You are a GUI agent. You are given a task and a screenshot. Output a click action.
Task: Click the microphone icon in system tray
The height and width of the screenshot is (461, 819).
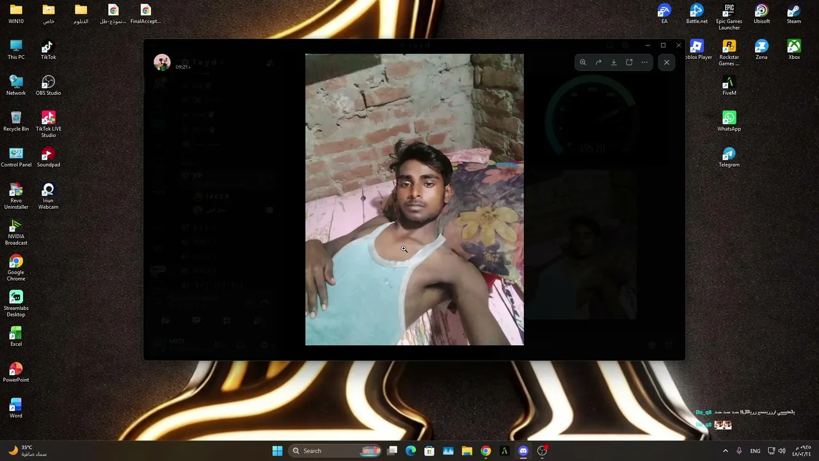pos(739,451)
